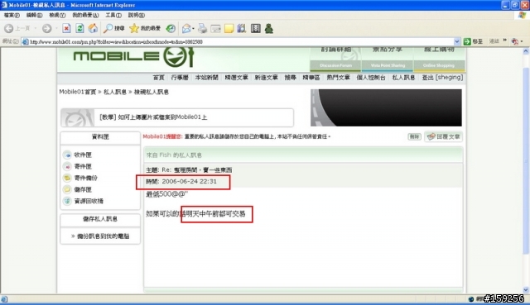530x305 pixels.
Task: Click 搜尋 search navigation link
Action: point(290,78)
